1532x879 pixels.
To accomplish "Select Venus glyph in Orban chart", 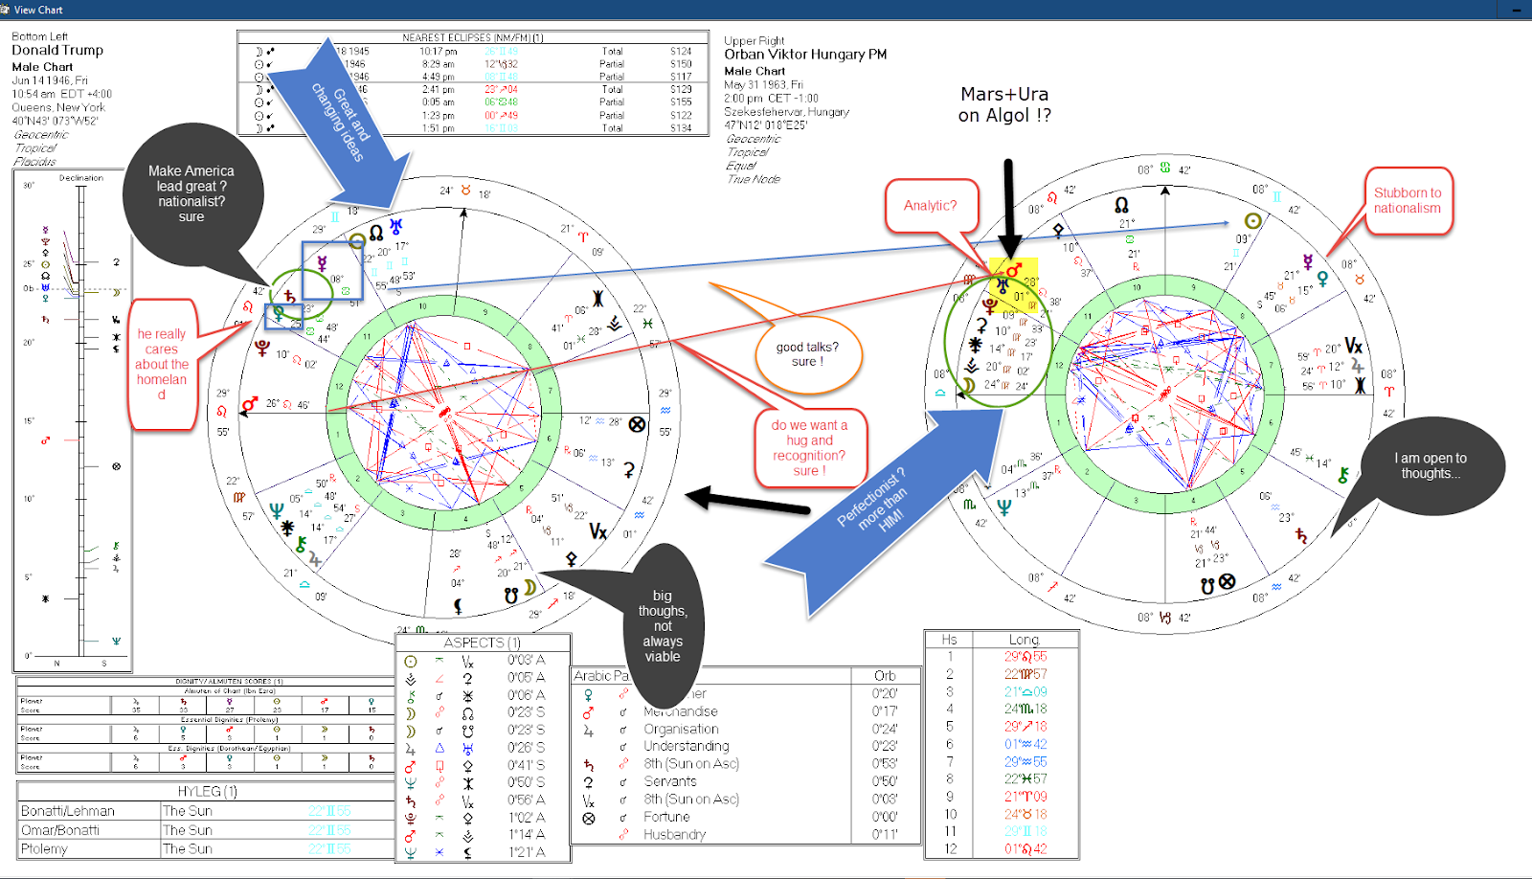I will pos(1322,278).
